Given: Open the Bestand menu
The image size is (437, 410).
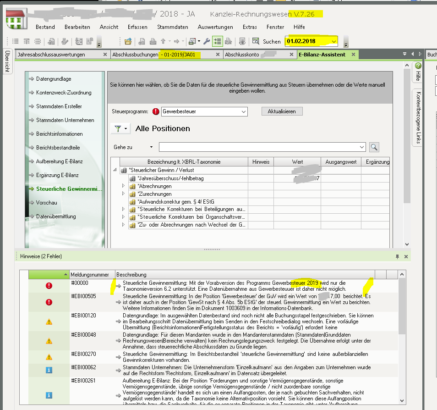Looking at the screenshot, I should click(45, 27).
